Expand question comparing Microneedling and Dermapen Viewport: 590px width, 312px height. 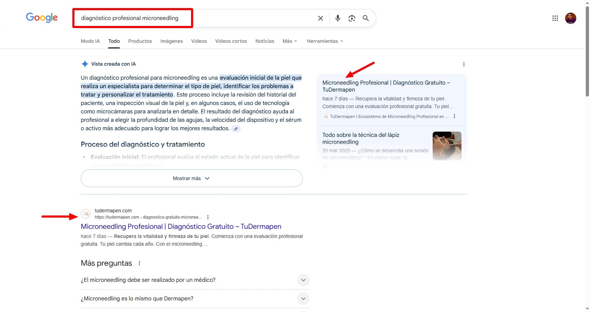303,299
